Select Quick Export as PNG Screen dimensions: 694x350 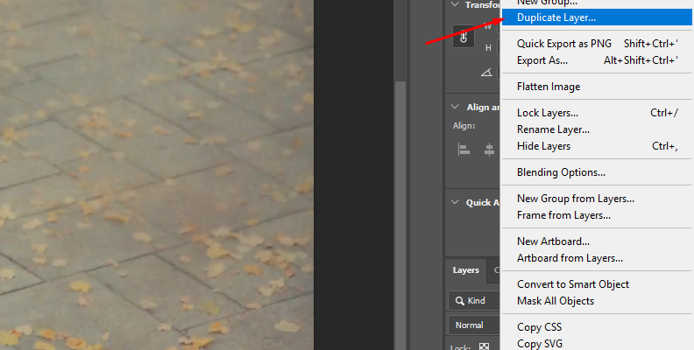pos(598,43)
